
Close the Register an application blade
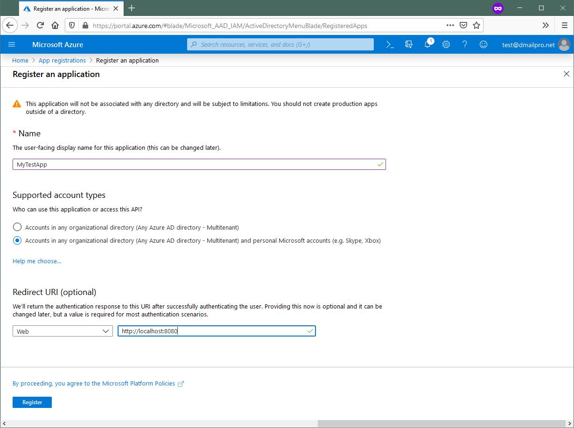tap(567, 74)
